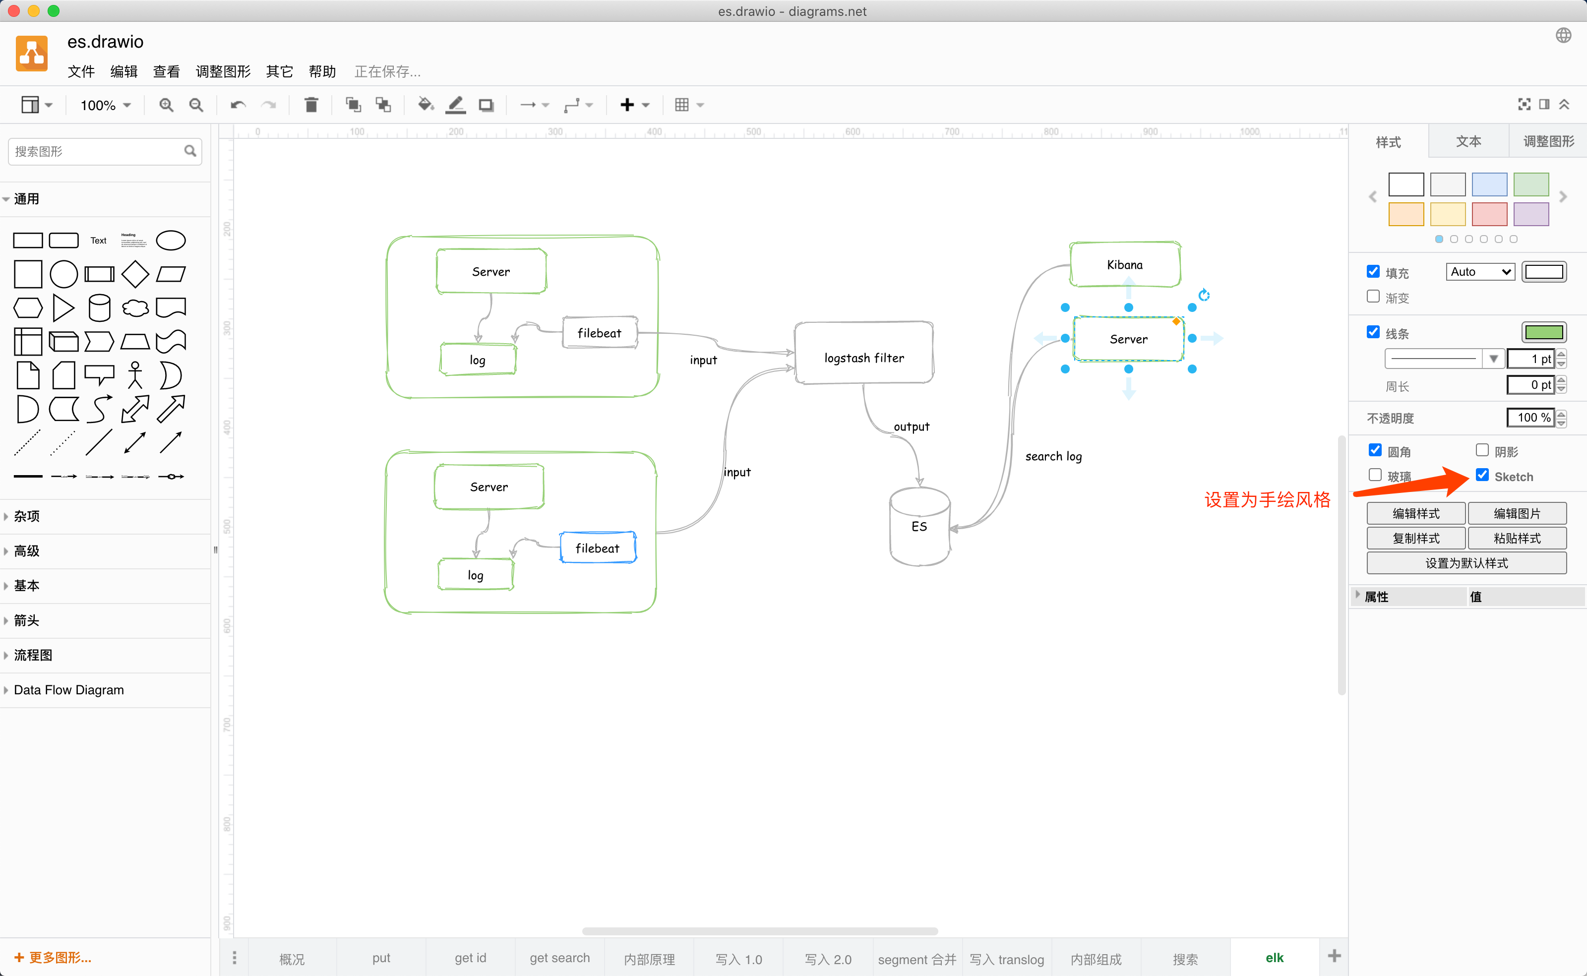
Task: Pick the light blue style swatch
Action: coord(1489,184)
